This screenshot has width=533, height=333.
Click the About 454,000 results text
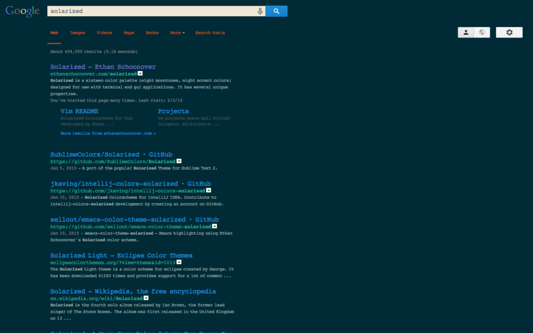94,52
